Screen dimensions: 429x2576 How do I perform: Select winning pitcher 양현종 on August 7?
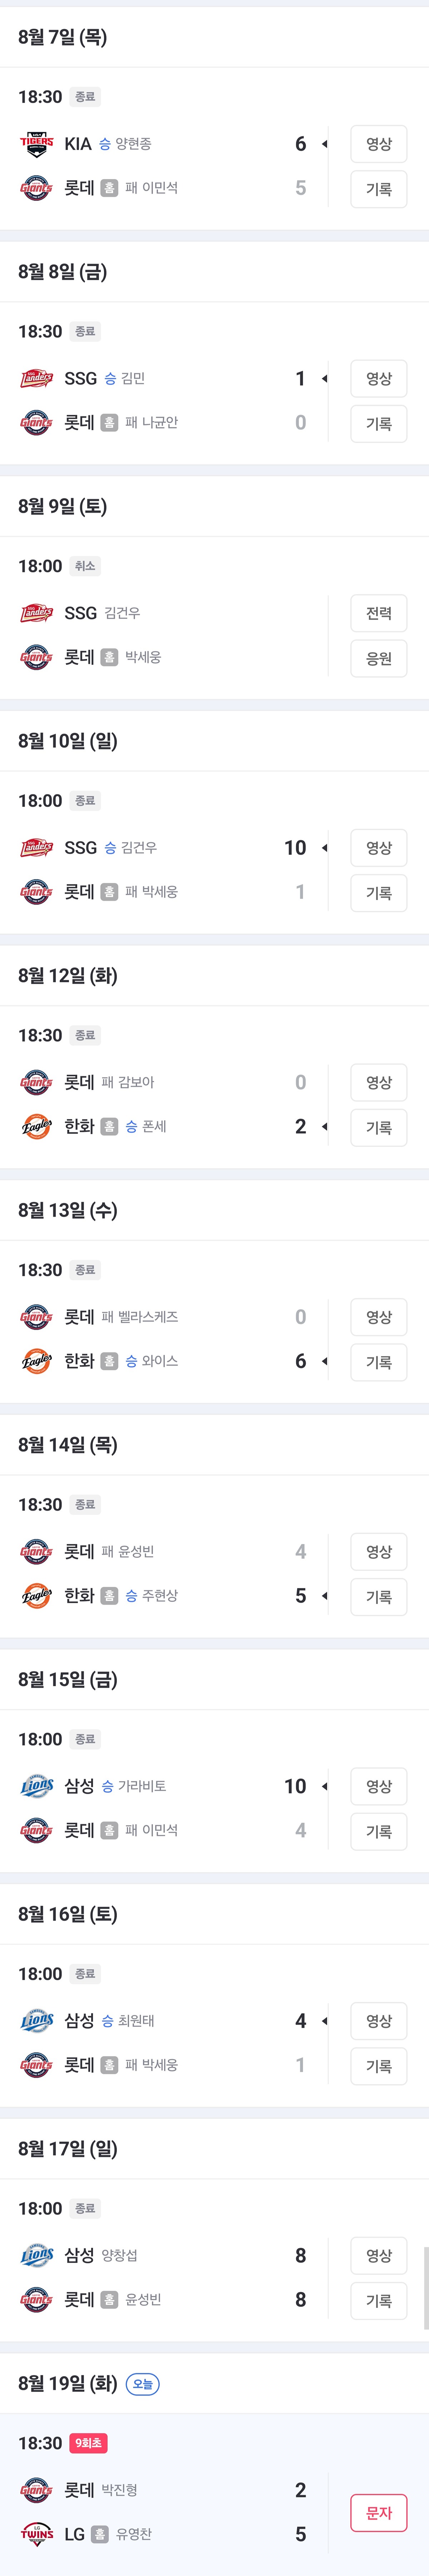coord(133,144)
